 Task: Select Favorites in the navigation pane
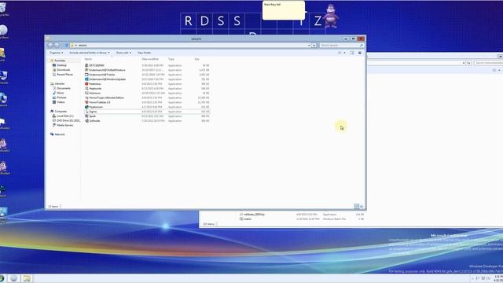(x=60, y=61)
